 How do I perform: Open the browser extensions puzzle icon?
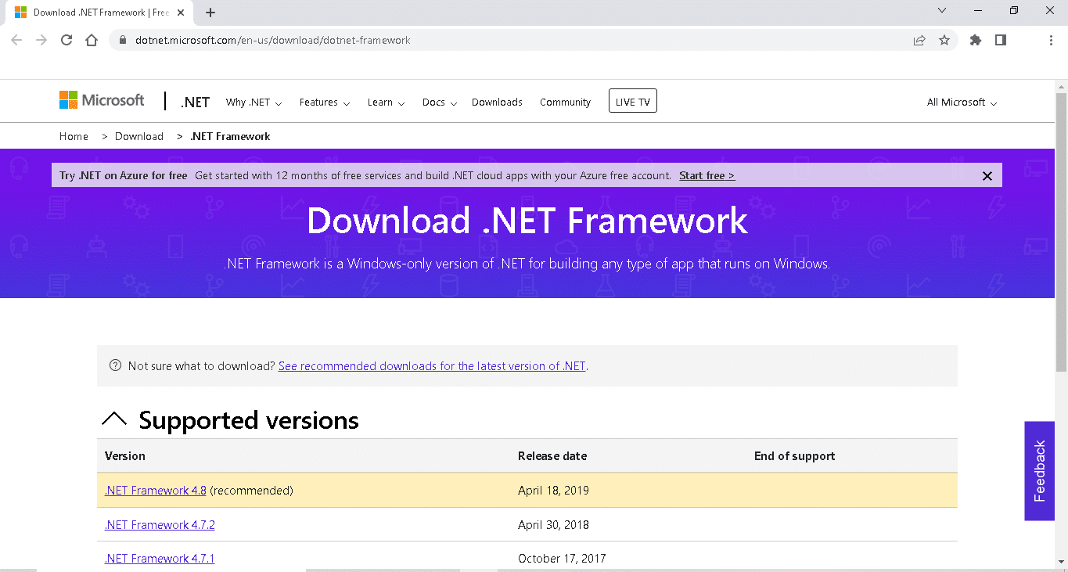tap(975, 40)
